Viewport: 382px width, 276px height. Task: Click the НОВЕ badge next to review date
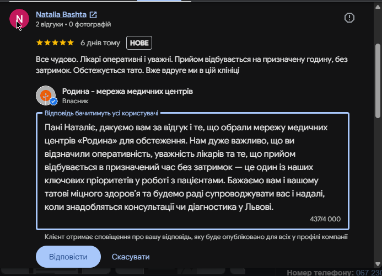point(139,43)
